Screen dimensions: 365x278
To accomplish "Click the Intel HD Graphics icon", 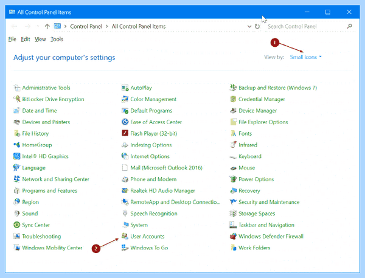I will coord(17,156).
